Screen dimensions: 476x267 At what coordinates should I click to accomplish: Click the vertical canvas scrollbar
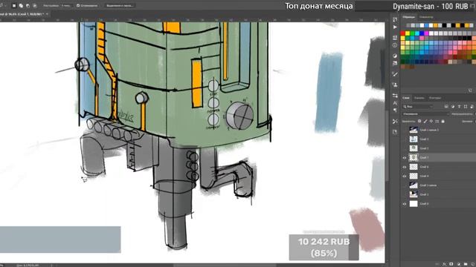tap(387, 145)
